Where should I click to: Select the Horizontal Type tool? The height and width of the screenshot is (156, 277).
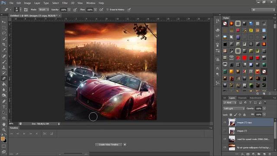[x=4, y=107]
